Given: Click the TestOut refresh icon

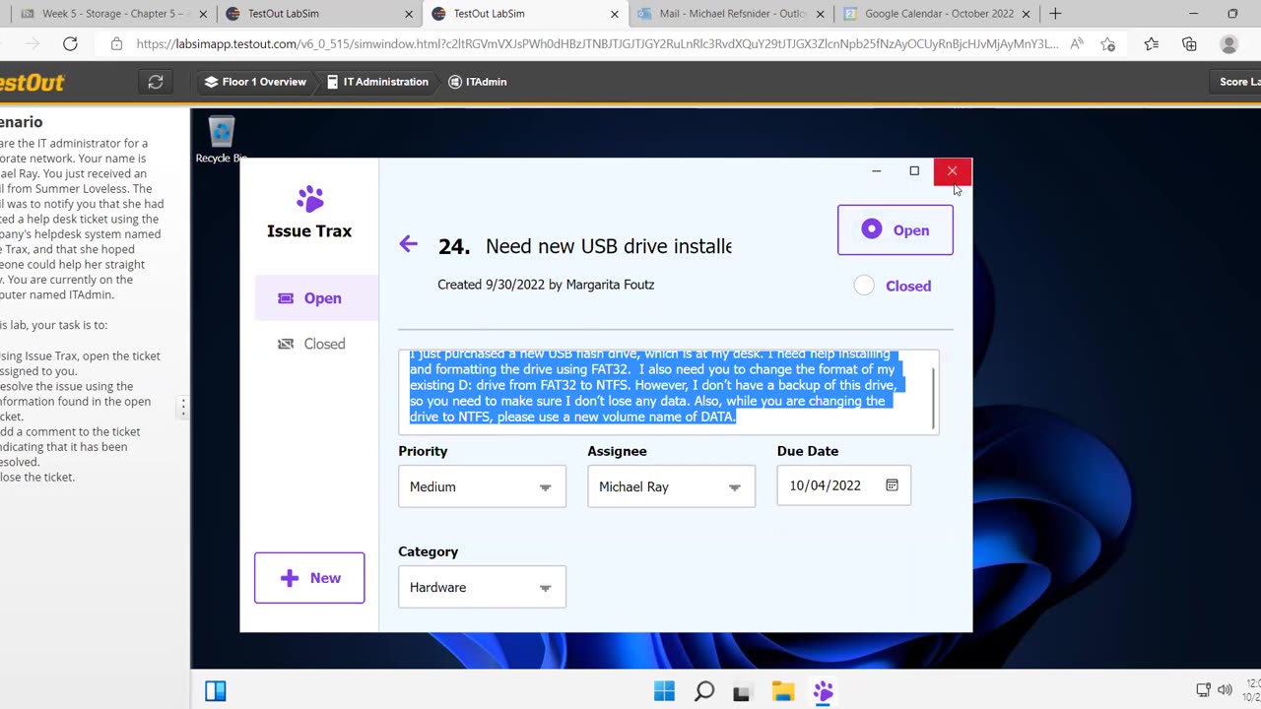Looking at the screenshot, I should 156,82.
